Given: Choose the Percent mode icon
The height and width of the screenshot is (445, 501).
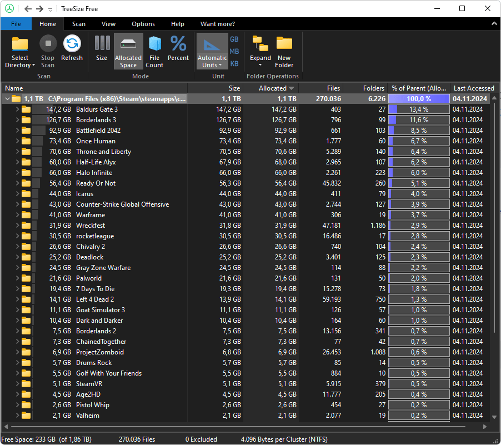Looking at the screenshot, I should 178,44.
